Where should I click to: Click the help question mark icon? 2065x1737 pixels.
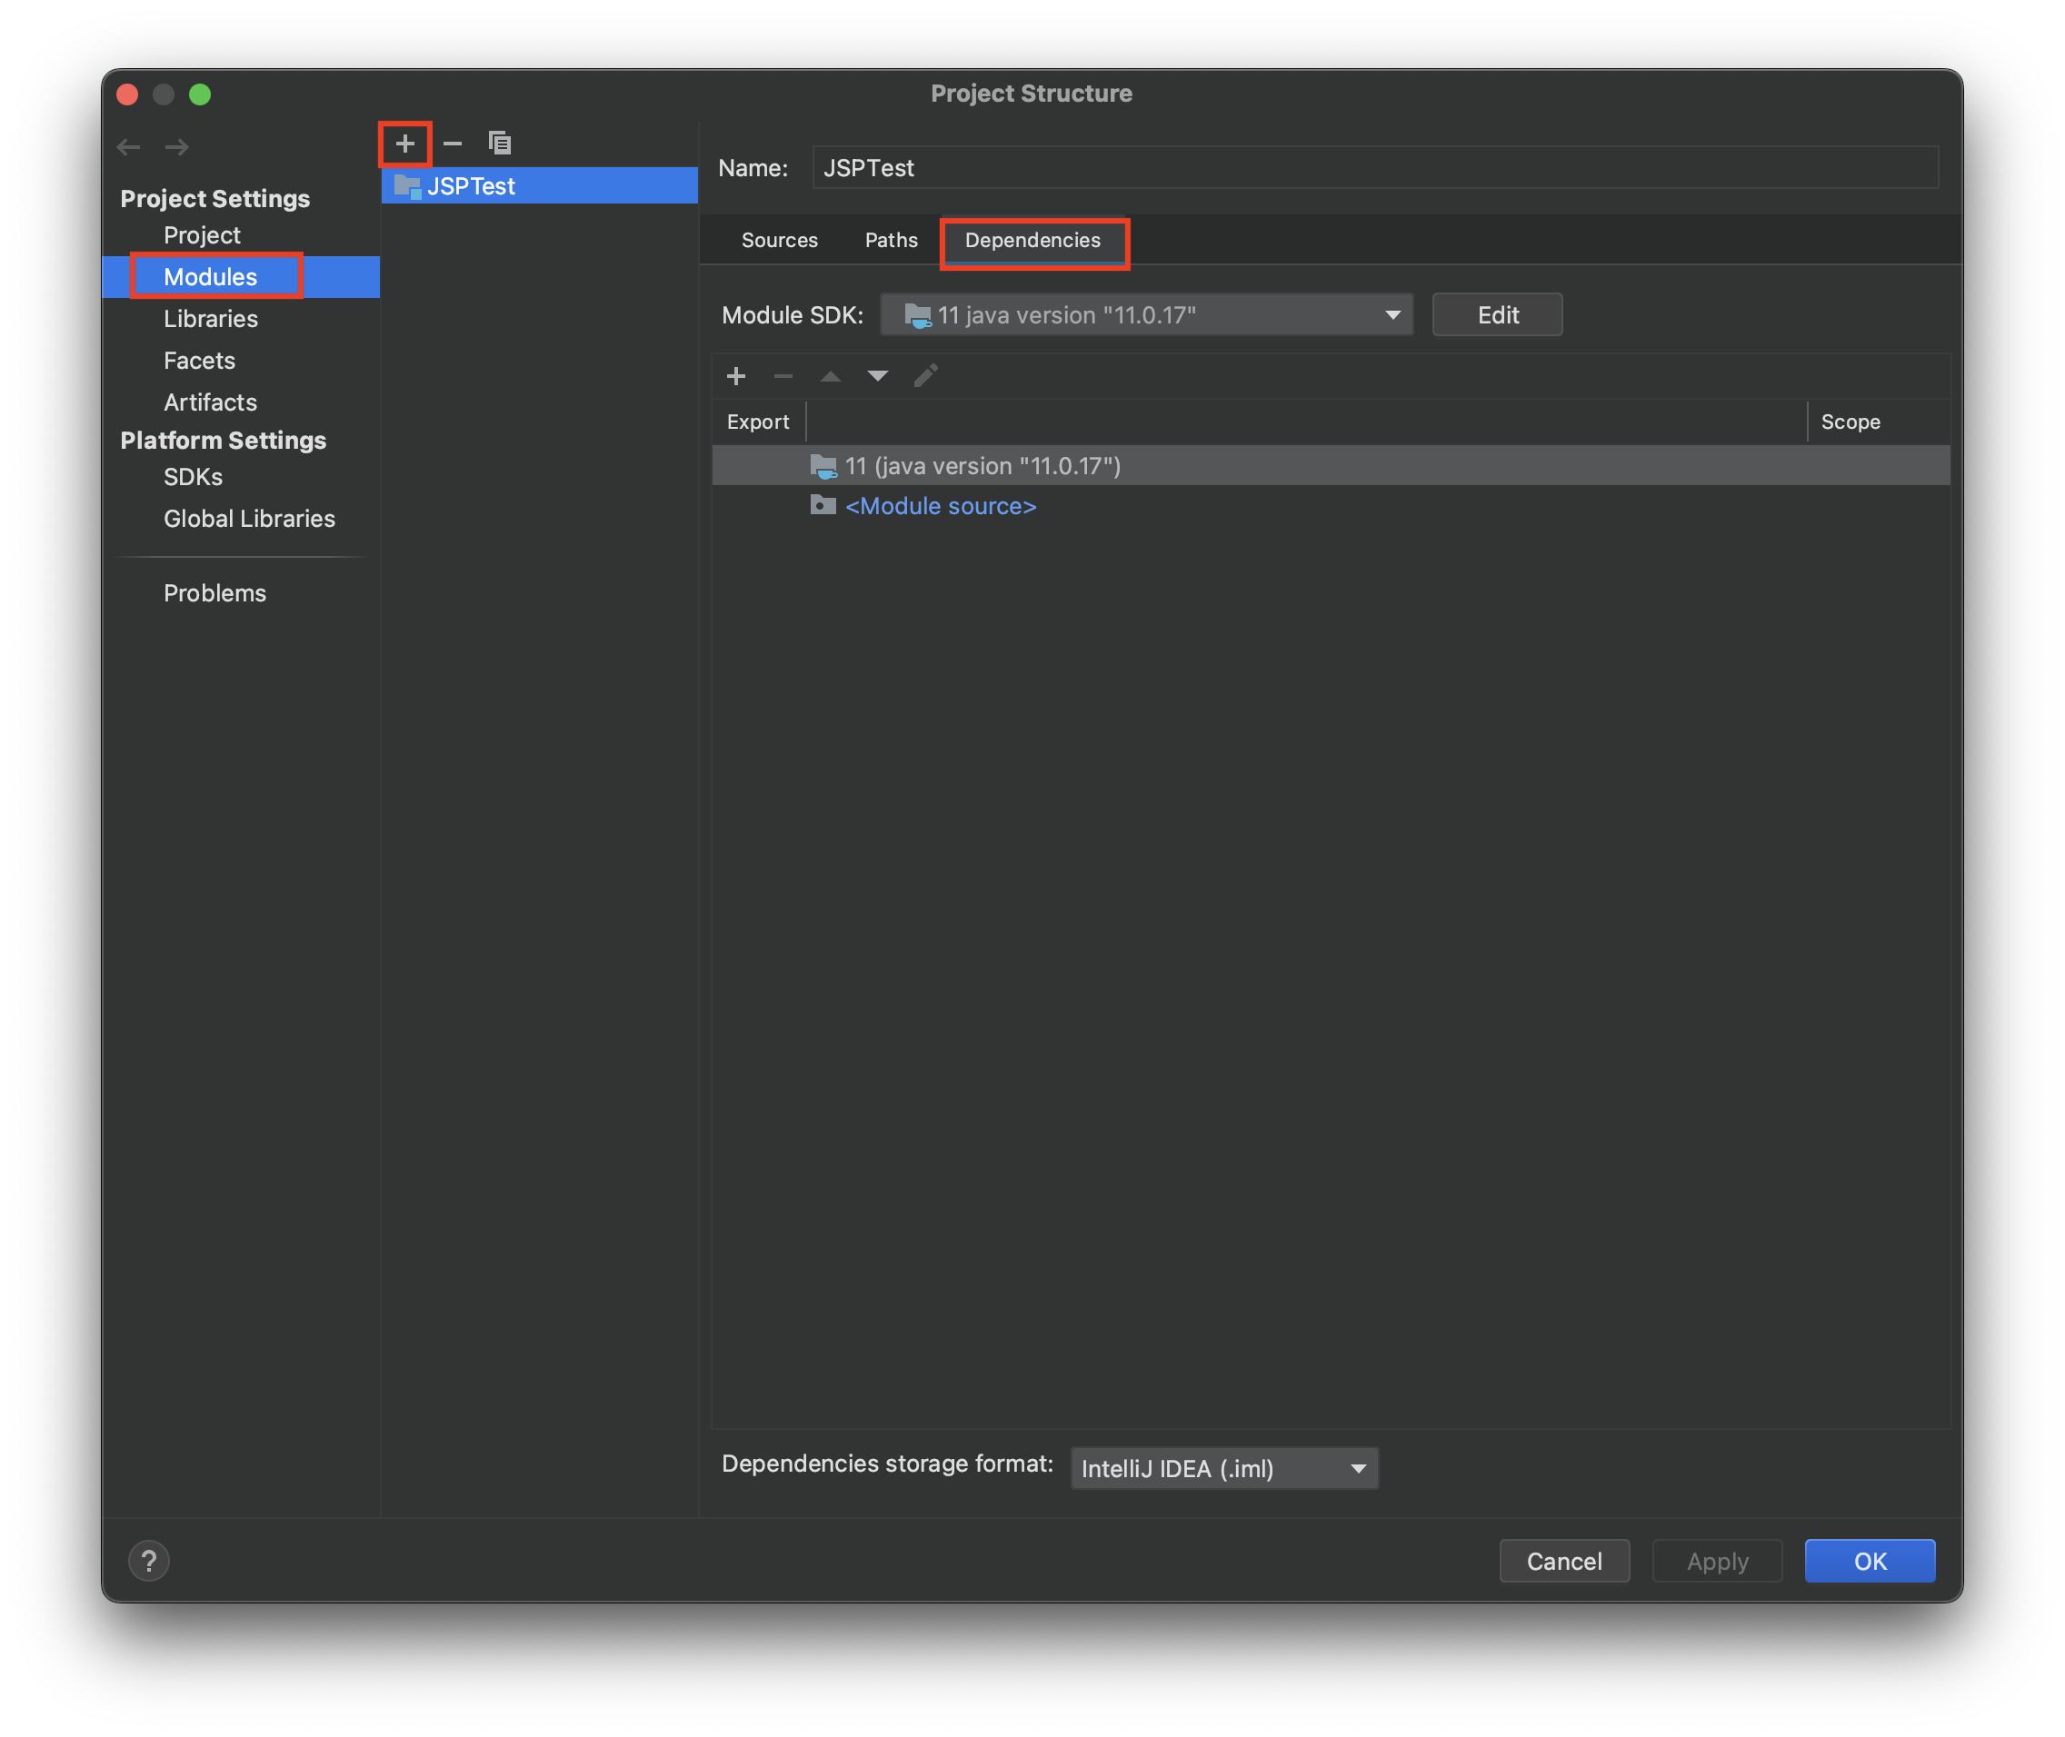(149, 1561)
